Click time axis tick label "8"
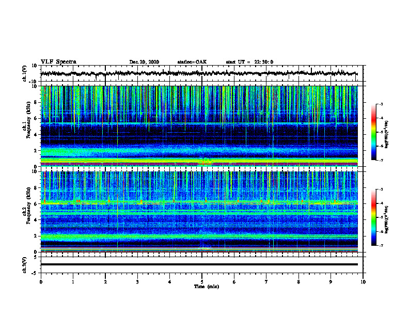 click(x=298, y=282)
